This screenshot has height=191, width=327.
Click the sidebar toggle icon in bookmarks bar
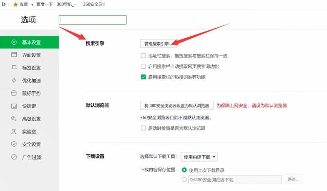(x=3, y=4)
